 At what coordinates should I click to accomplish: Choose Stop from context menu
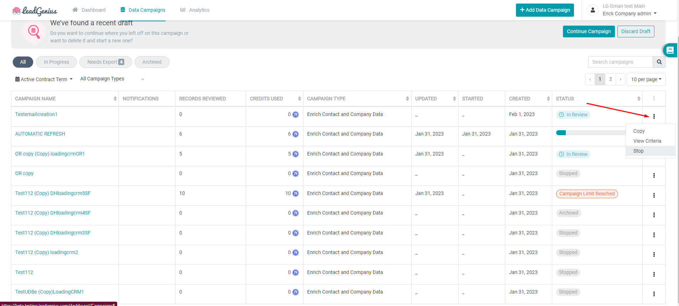click(650, 151)
